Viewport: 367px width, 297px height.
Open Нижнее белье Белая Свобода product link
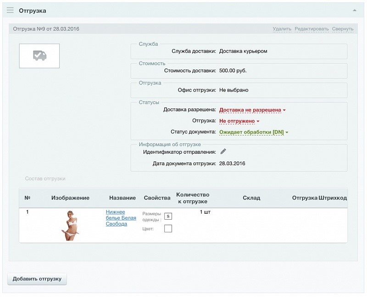coord(121,218)
